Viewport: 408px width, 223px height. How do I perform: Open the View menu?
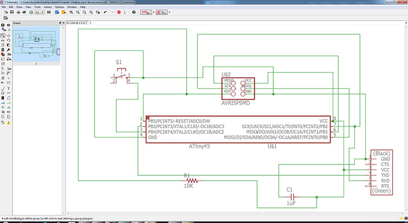28,7
